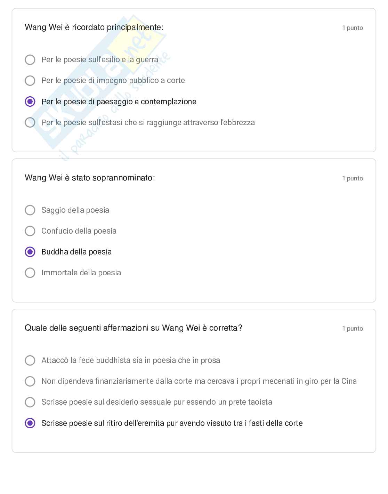Select 'Per le poesie sull'esilio e la guerra'

(x=30, y=60)
